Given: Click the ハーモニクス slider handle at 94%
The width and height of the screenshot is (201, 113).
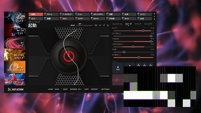Looking at the screenshot, I should tap(151, 41).
